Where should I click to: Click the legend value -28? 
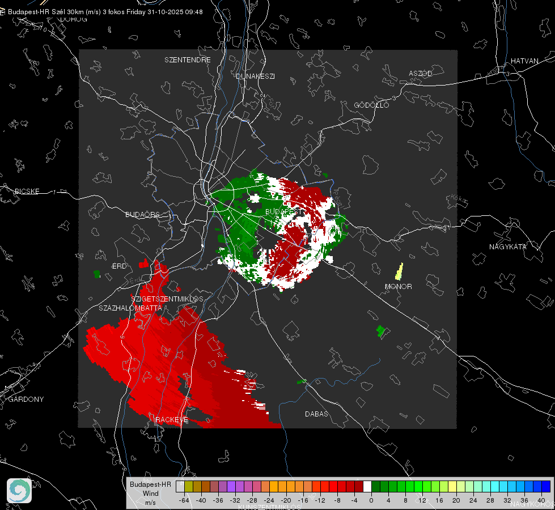pos(252,500)
